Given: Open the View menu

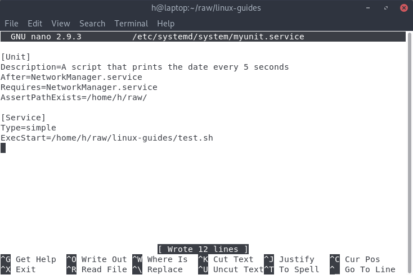Looking at the screenshot, I should point(61,24).
